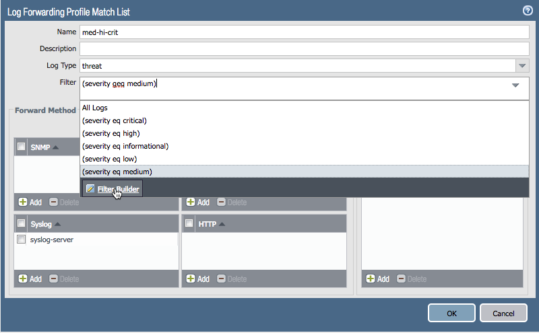Click the sort arrow beside Syslog header
539x333 pixels.
click(57, 224)
